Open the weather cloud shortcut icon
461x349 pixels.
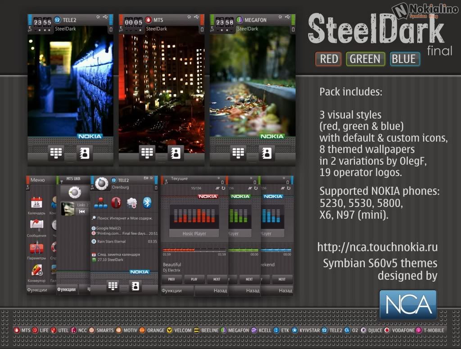click(132, 203)
